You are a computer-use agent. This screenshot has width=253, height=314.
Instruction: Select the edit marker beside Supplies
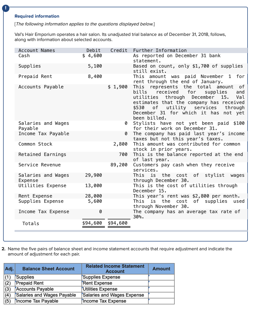(x=16, y=277)
